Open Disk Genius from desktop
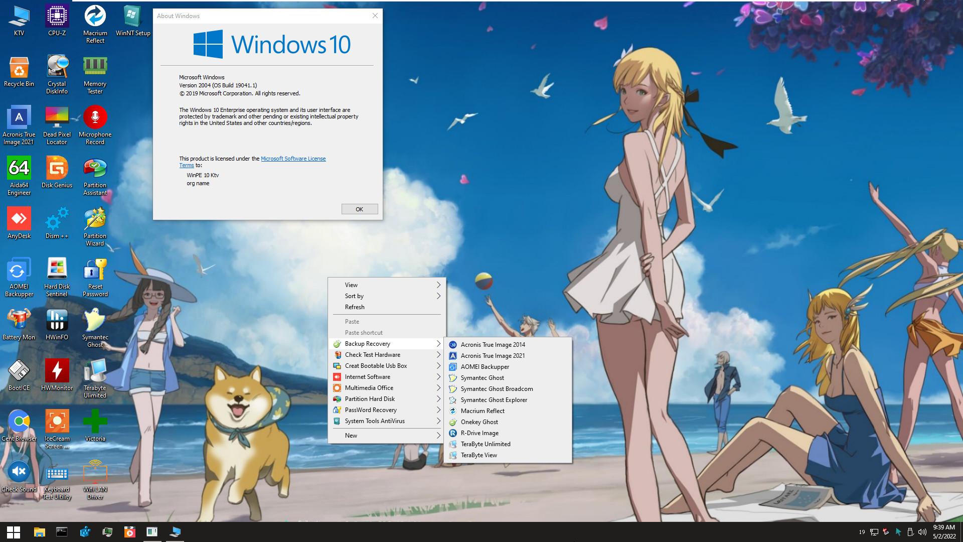Viewport: 963px width, 542px height. 57,173
